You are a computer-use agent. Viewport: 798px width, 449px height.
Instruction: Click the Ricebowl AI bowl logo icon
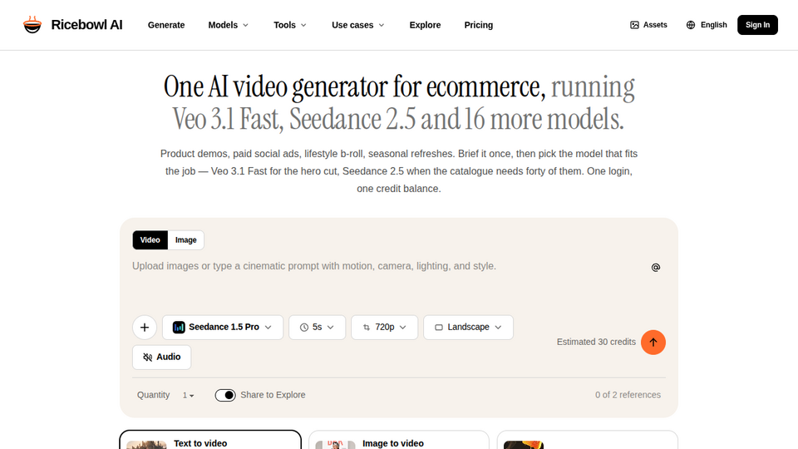point(32,24)
